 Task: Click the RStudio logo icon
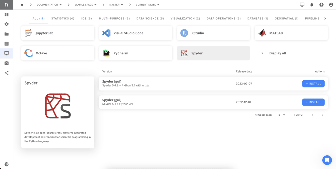point(184,33)
